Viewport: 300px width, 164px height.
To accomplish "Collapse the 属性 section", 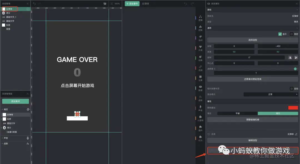I will tap(297, 101).
